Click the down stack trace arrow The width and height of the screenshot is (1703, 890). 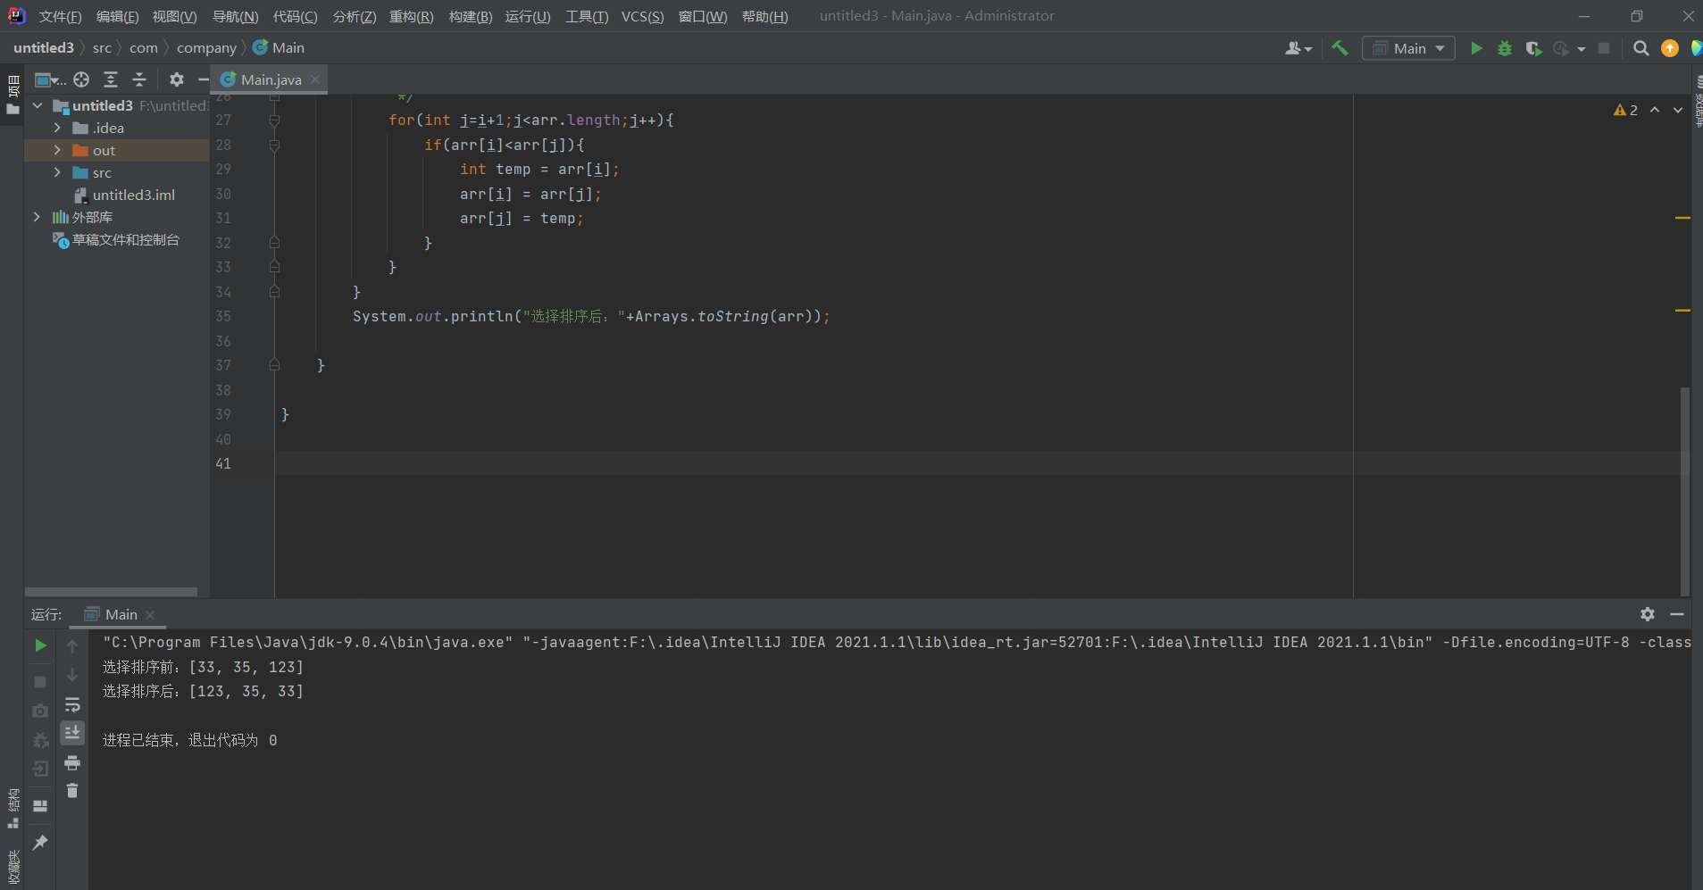point(72,675)
